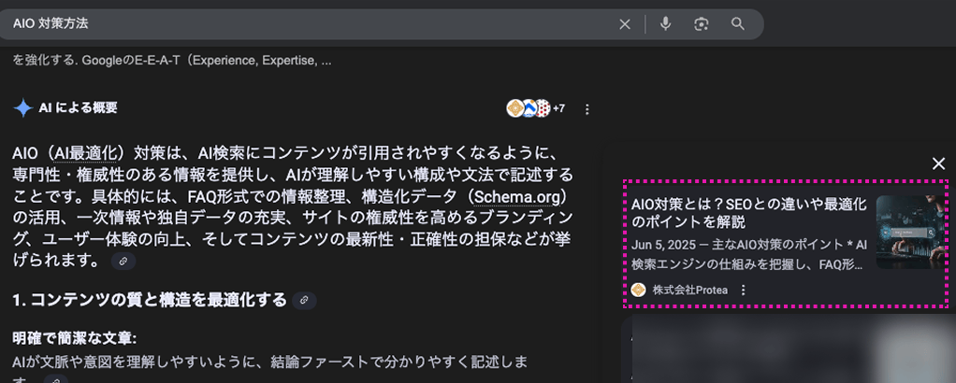
Task: Open link chip after 挙げられます
Action: (123, 262)
